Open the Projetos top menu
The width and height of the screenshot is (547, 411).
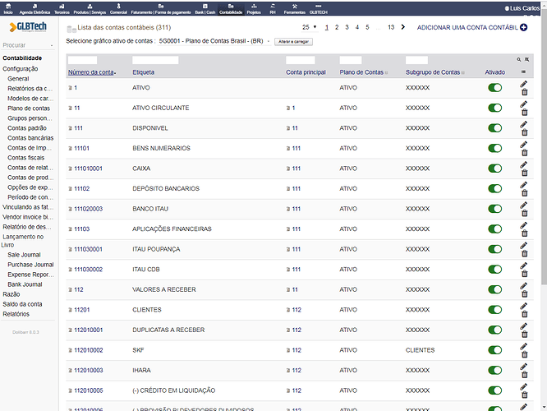click(254, 9)
